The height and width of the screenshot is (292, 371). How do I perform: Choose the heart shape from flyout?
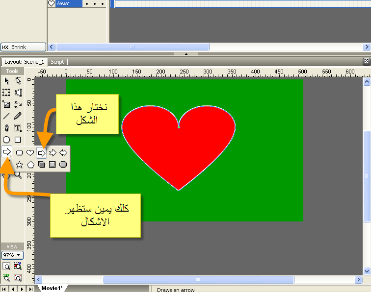click(30, 153)
